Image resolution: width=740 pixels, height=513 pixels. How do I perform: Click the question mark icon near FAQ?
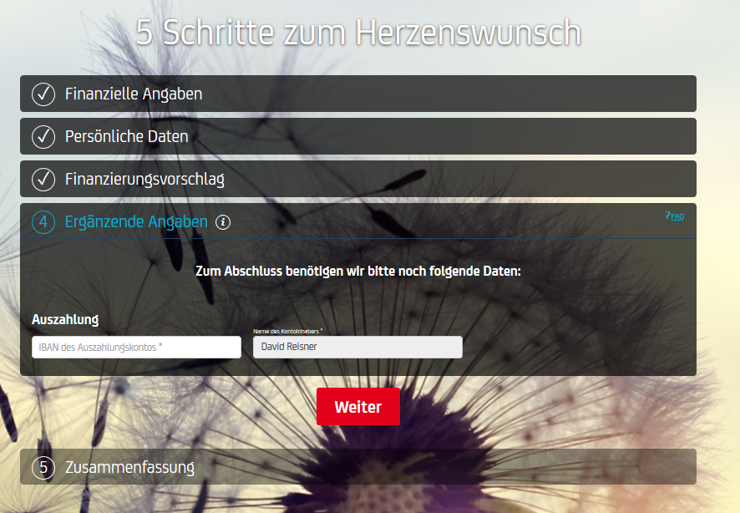668,214
